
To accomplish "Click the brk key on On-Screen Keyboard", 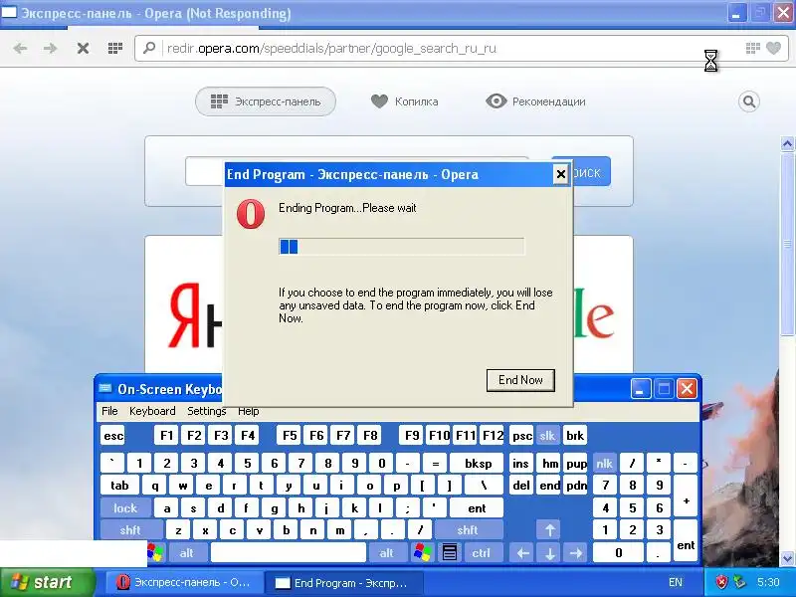I will [575, 436].
